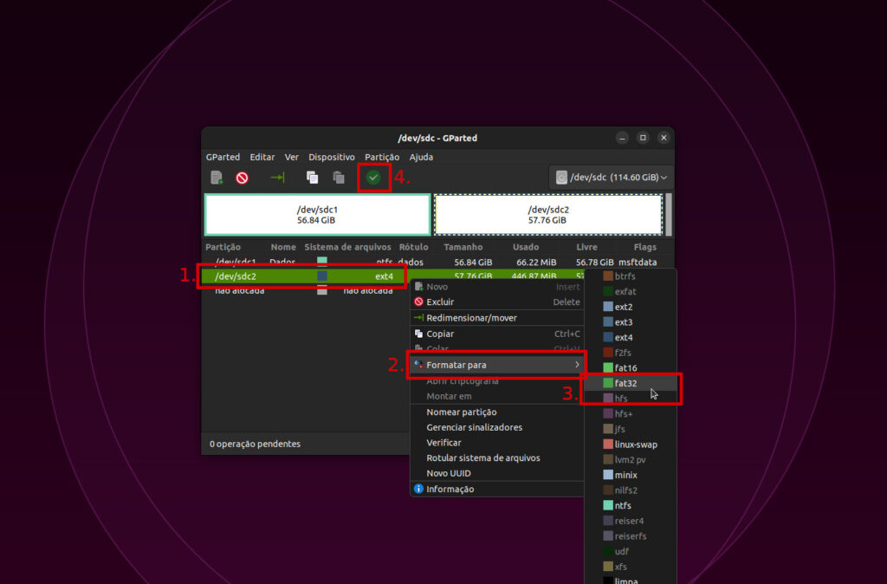Open the /dev/sdc (114.60 GiB) device selector

pyautogui.click(x=612, y=177)
